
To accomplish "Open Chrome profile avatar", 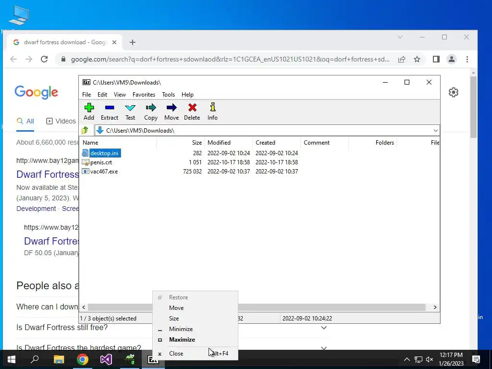I will click(452, 59).
